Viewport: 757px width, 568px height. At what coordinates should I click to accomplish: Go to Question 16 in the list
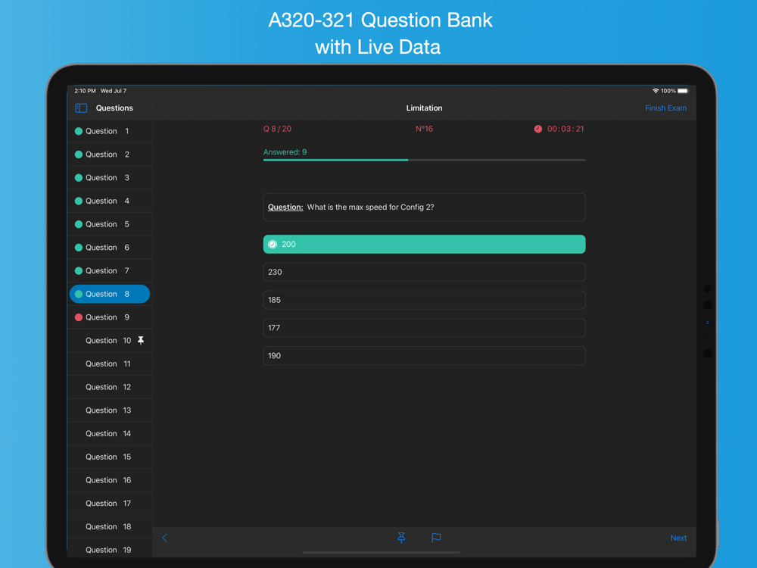pos(110,480)
